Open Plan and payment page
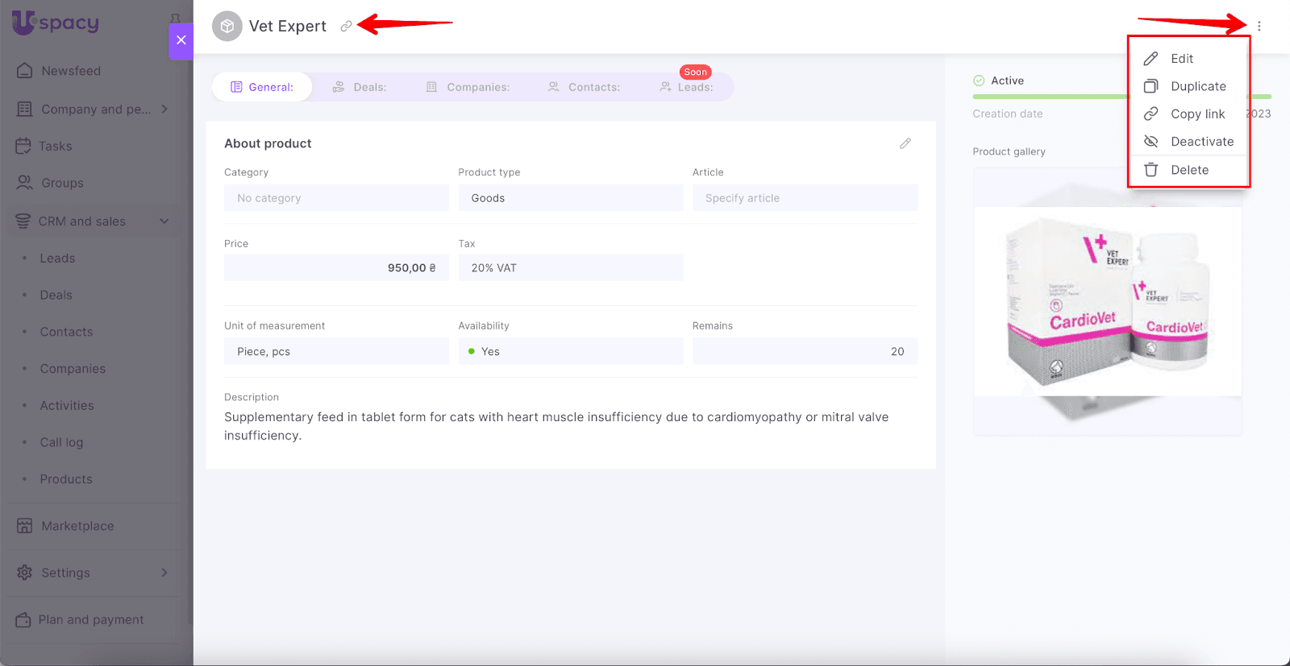The image size is (1290, 666). point(90,619)
